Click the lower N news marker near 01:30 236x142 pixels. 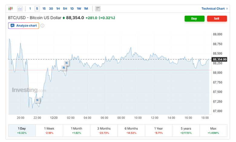64,68
